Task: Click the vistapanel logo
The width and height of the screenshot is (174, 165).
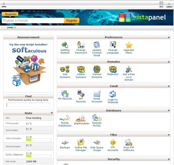Action: 142,17
